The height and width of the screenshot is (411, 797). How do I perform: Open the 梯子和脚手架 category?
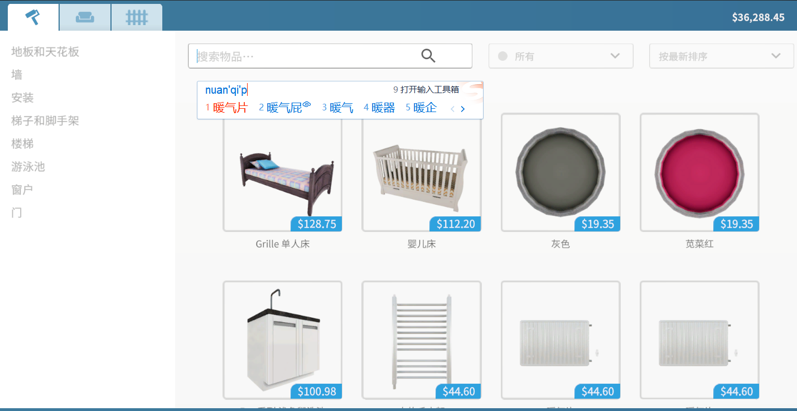pos(45,120)
